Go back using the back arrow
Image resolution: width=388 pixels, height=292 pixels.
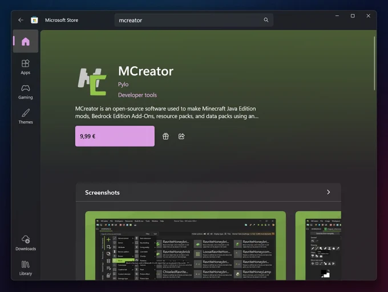pyautogui.click(x=21, y=20)
